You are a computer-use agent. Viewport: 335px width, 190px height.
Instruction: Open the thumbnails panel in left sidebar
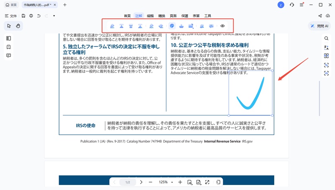(8, 38)
